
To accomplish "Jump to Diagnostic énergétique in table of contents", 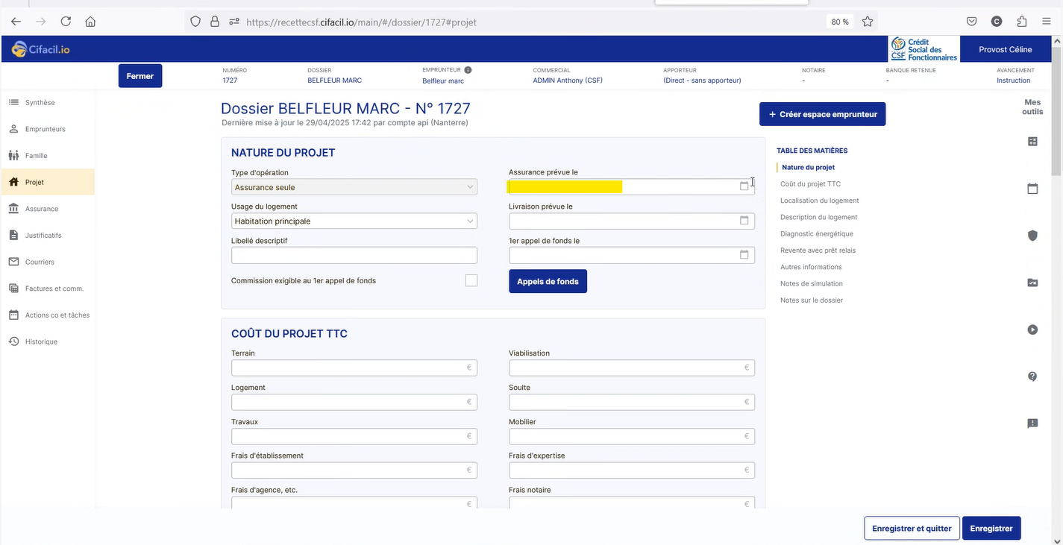I will pyautogui.click(x=816, y=234).
